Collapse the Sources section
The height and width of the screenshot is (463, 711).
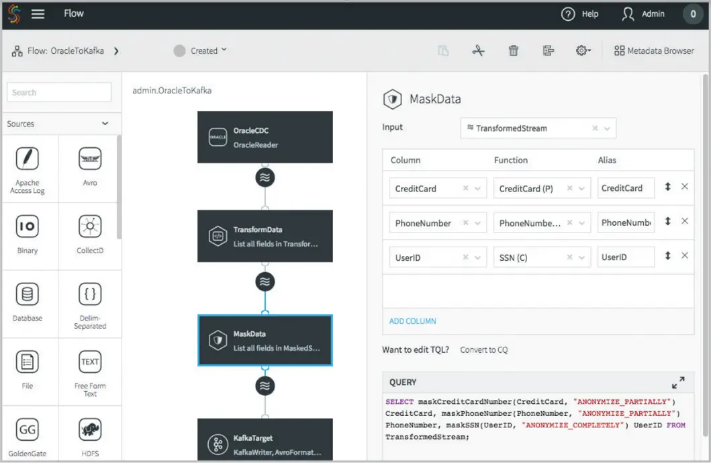point(105,124)
